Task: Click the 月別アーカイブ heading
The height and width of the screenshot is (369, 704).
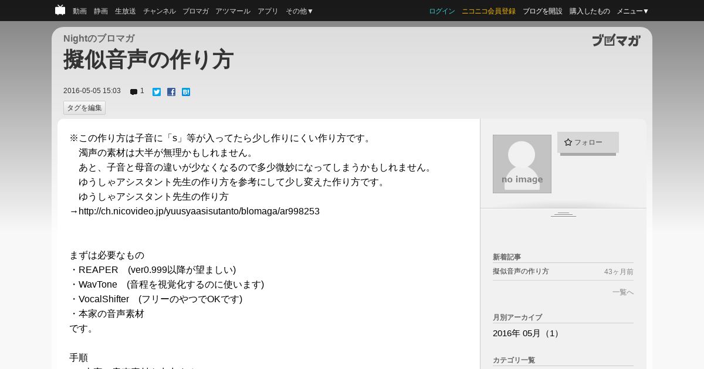Action: 517,317
